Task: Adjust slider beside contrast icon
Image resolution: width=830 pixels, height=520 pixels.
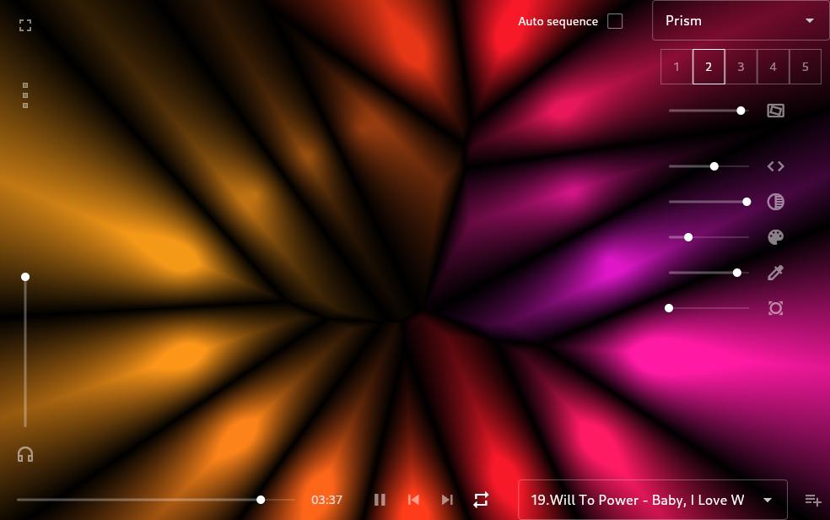Action: click(x=709, y=202)
